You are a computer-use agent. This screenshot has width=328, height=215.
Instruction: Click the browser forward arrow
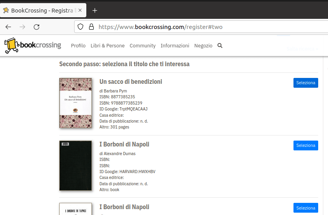click(x=22, y=27)
